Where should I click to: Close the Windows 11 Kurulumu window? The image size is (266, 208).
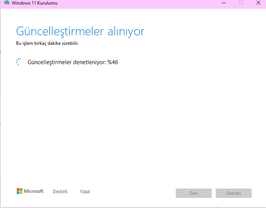pyautogui.click(x=258, y=3)
